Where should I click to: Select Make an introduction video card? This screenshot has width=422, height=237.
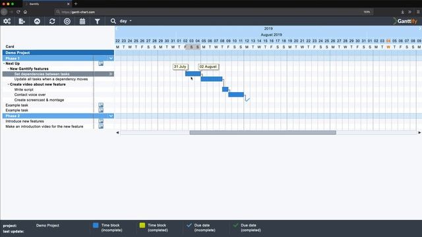click(44, 126)
